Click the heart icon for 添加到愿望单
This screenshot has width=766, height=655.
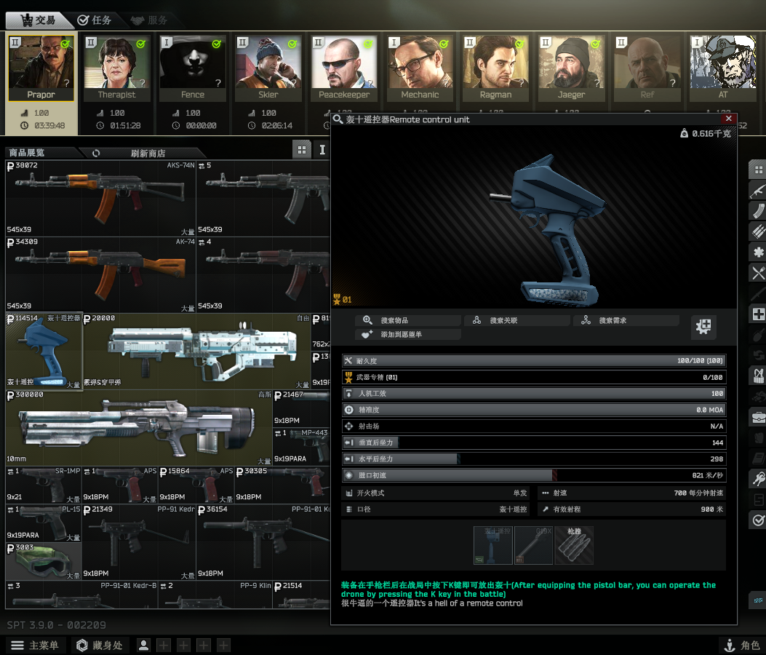367,334
